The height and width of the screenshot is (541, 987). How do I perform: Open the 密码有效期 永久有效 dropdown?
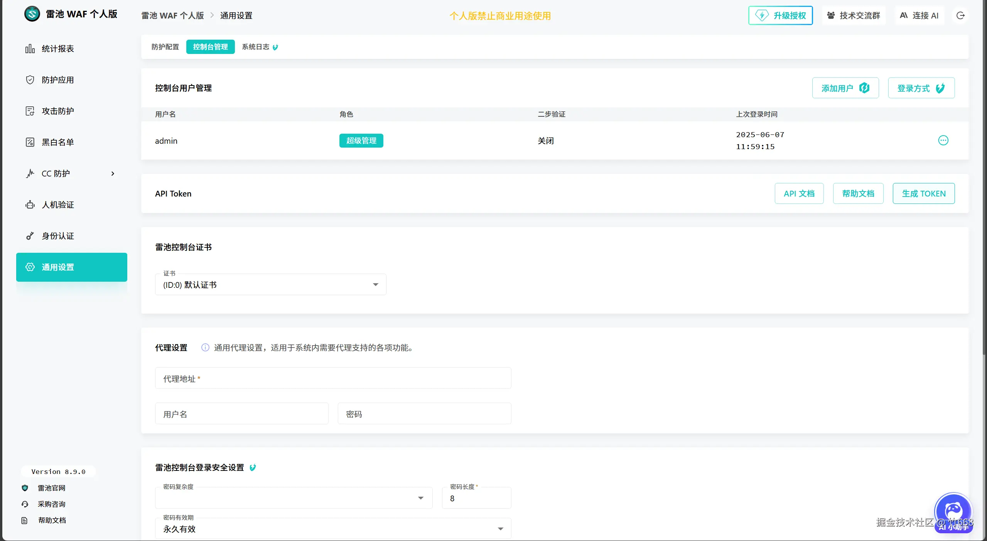(x=332, y=529)
